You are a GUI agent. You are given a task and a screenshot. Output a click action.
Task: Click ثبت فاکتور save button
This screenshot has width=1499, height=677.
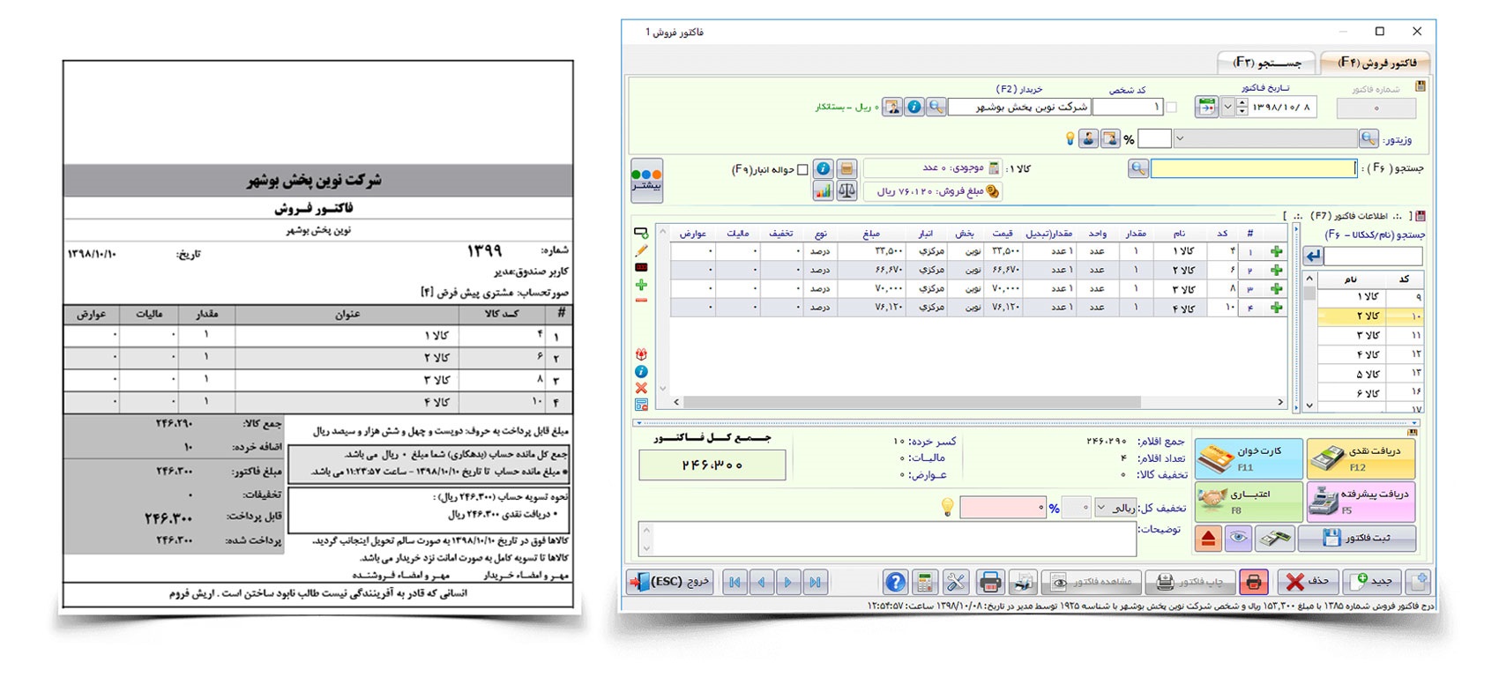[x=1357, y=538]
